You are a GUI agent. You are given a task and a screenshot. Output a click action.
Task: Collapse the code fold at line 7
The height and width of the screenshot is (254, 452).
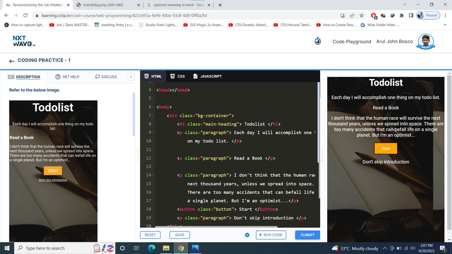click(x=154, y=116)
